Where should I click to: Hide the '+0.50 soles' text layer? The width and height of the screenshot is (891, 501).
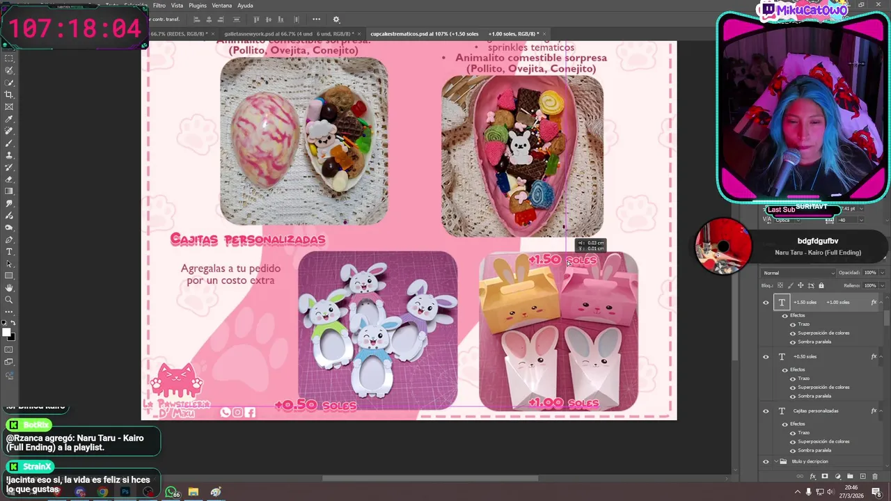(x=766, y=356)
